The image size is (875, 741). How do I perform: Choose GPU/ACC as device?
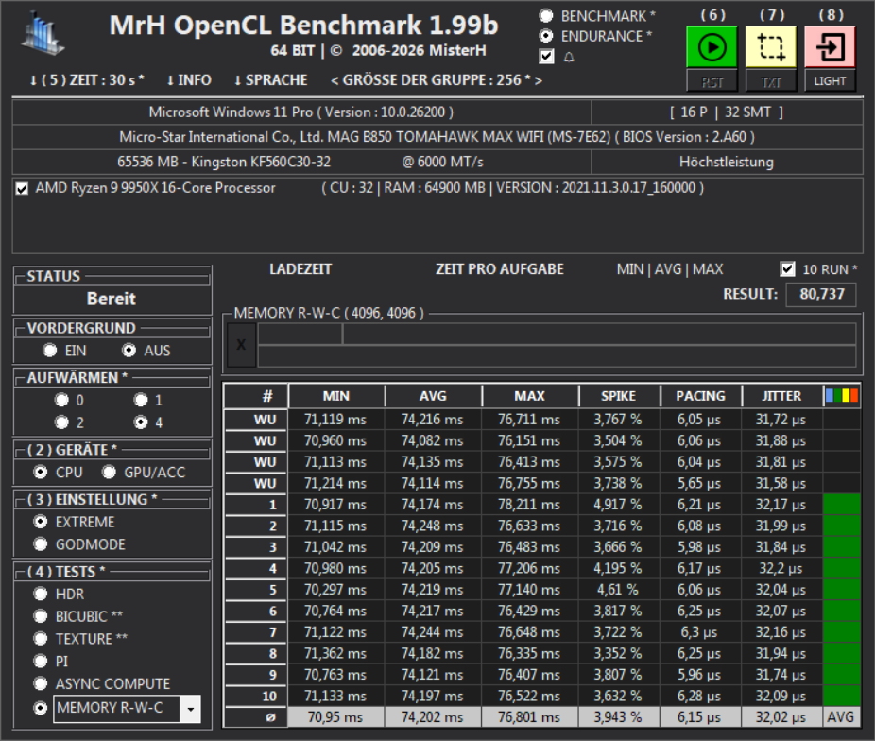click(x=109, y=472)
